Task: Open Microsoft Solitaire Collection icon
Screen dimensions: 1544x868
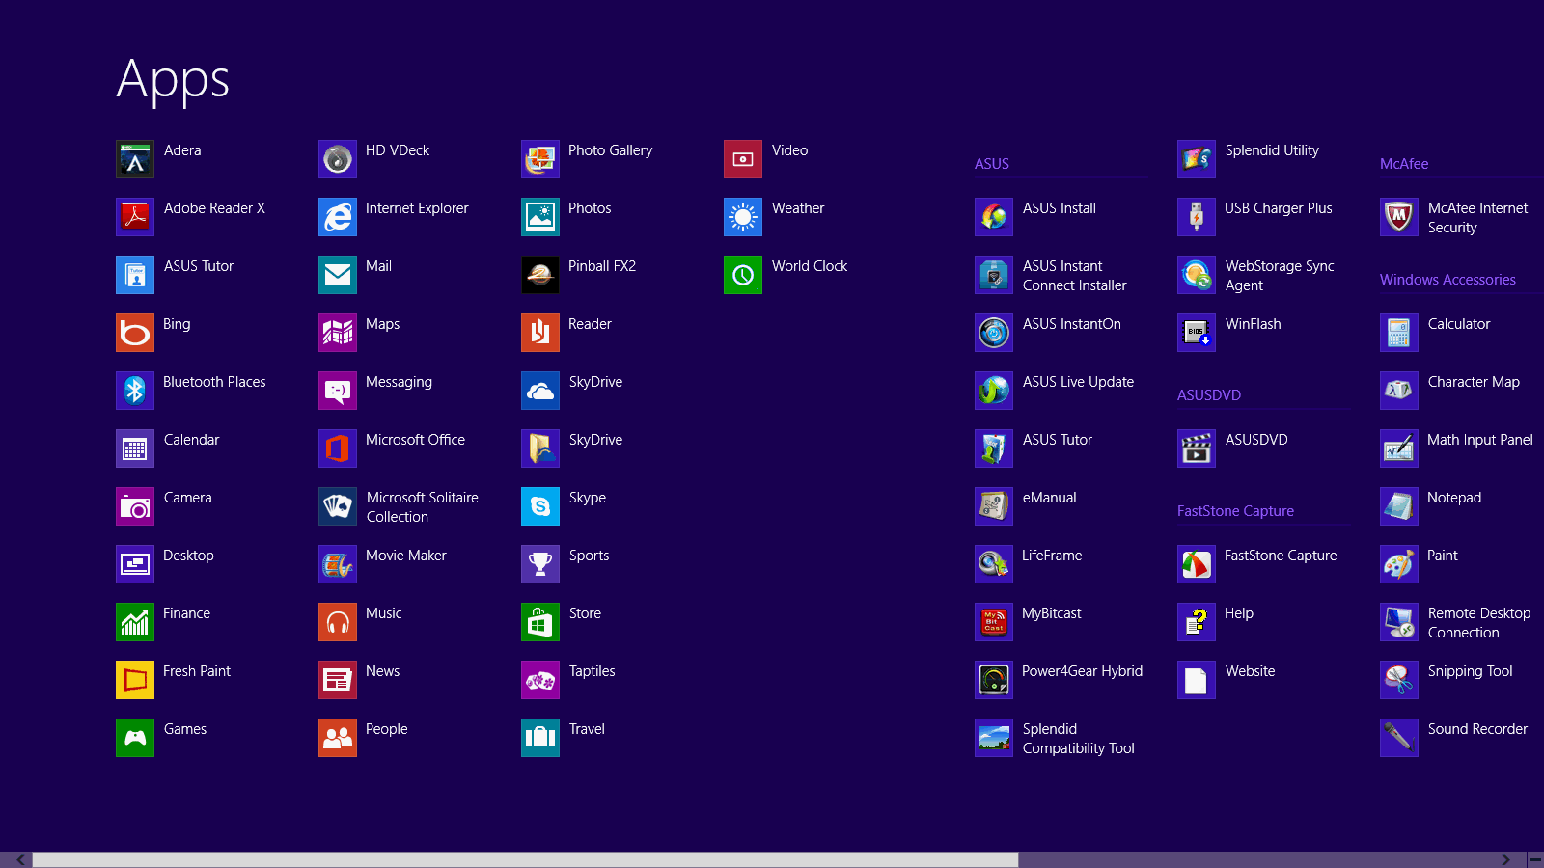Action: (x=338, y=506)
